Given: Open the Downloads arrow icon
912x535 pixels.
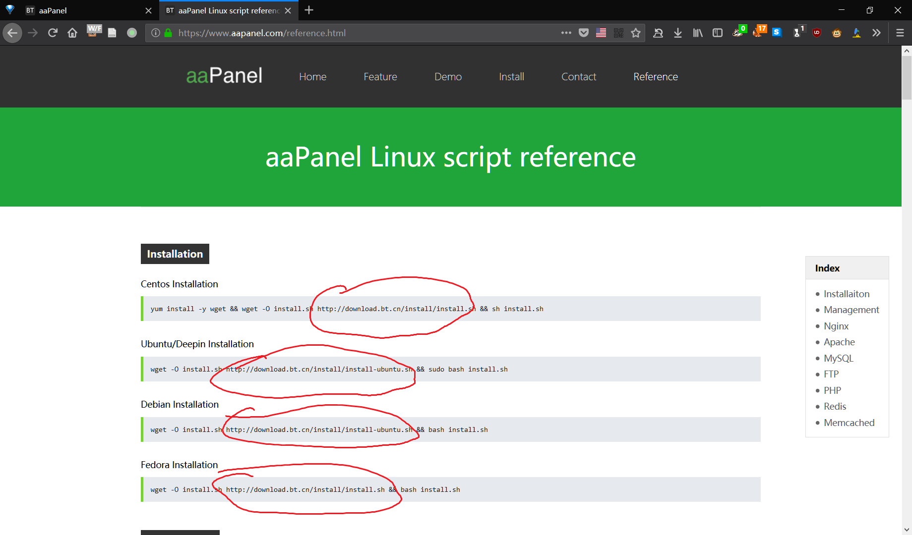Looking at the screenshot, I should (678, 33).
